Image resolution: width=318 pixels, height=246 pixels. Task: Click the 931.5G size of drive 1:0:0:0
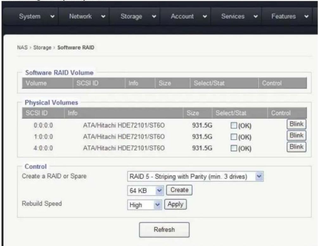(x=202, y=137)
